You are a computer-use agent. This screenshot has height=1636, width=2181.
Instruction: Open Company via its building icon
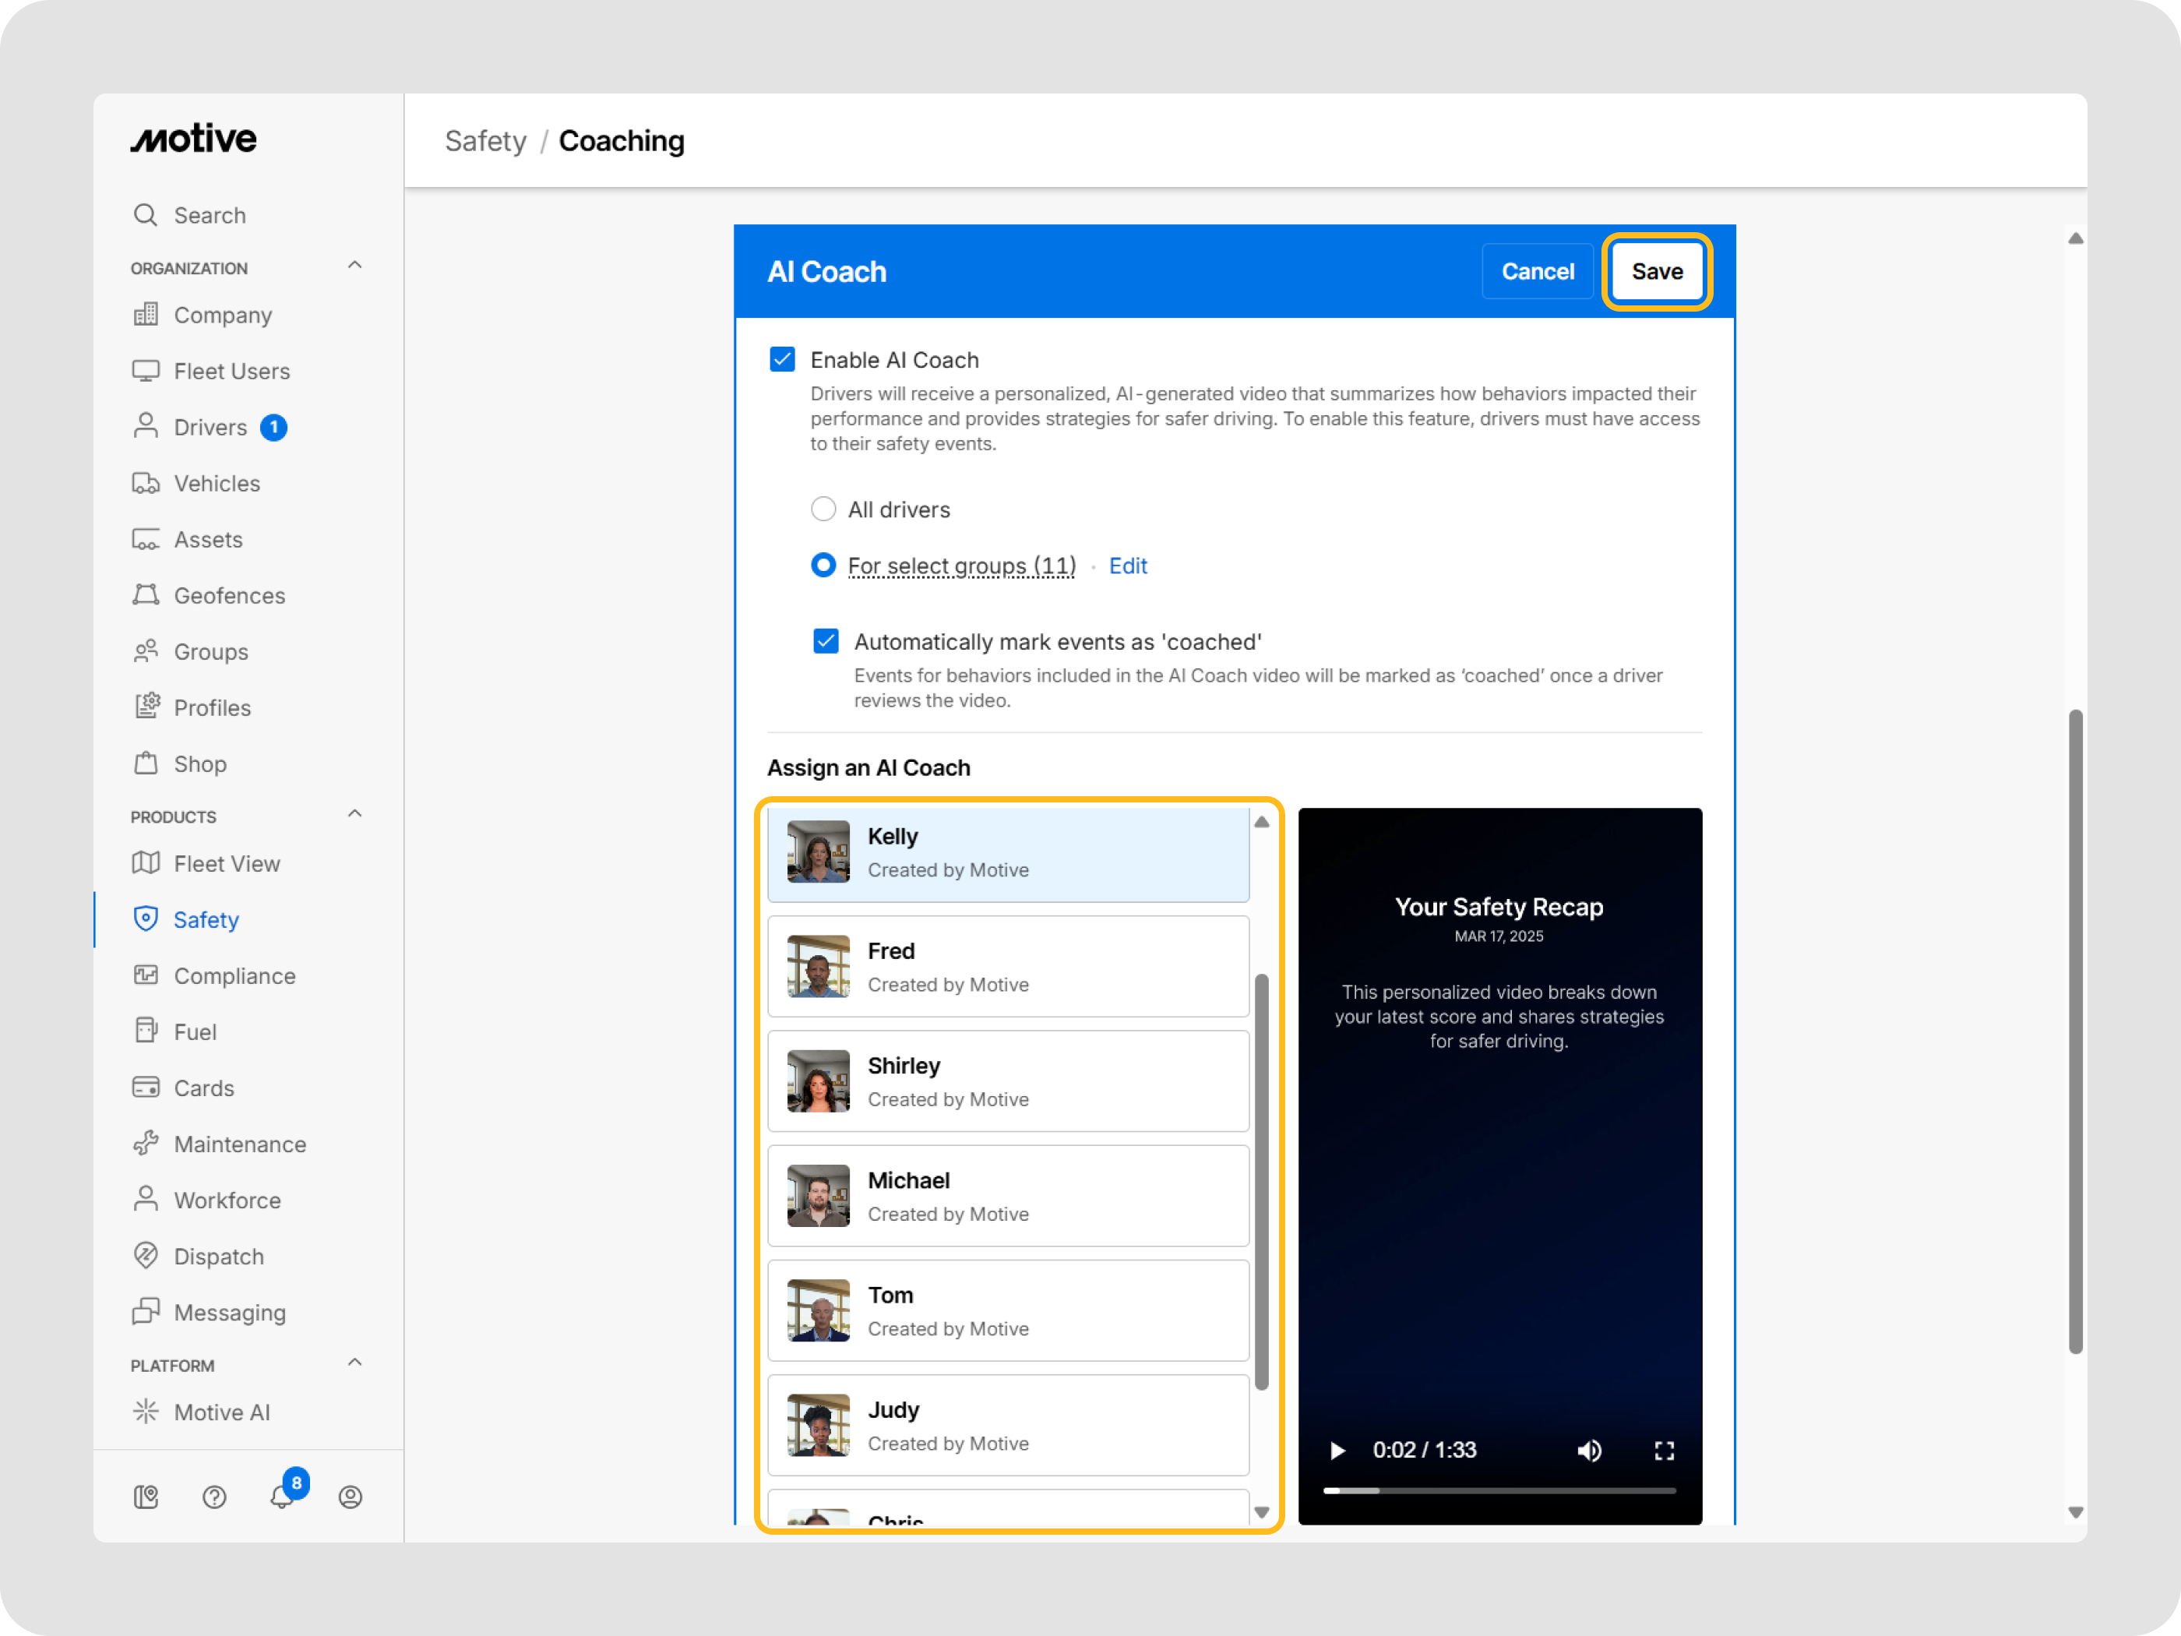(146, 315)
